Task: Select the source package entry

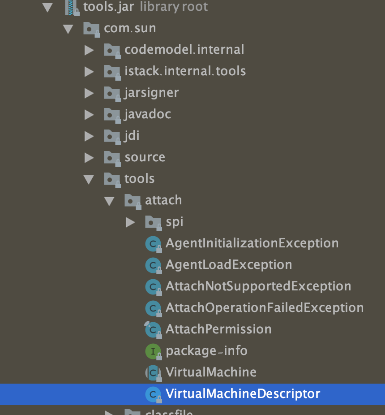Action: [145, 157]
